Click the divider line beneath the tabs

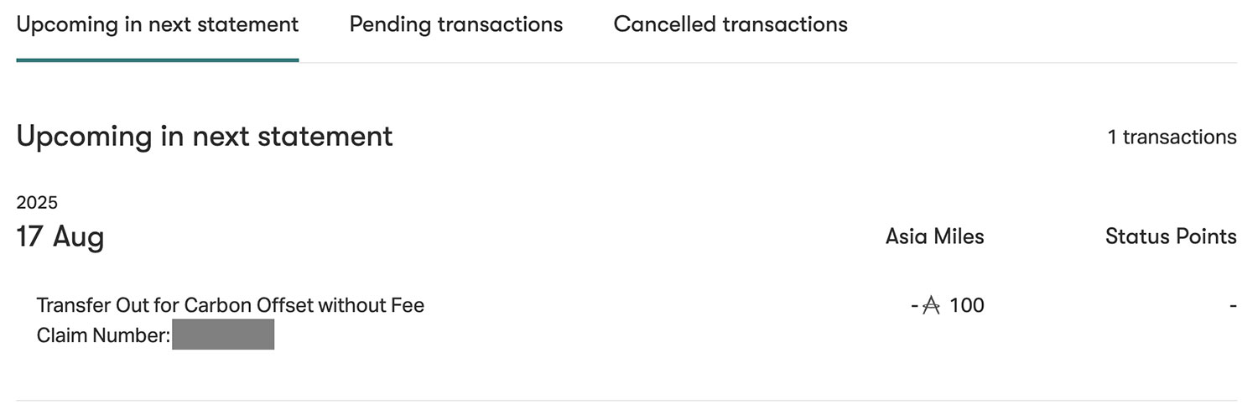pos(755,62)
